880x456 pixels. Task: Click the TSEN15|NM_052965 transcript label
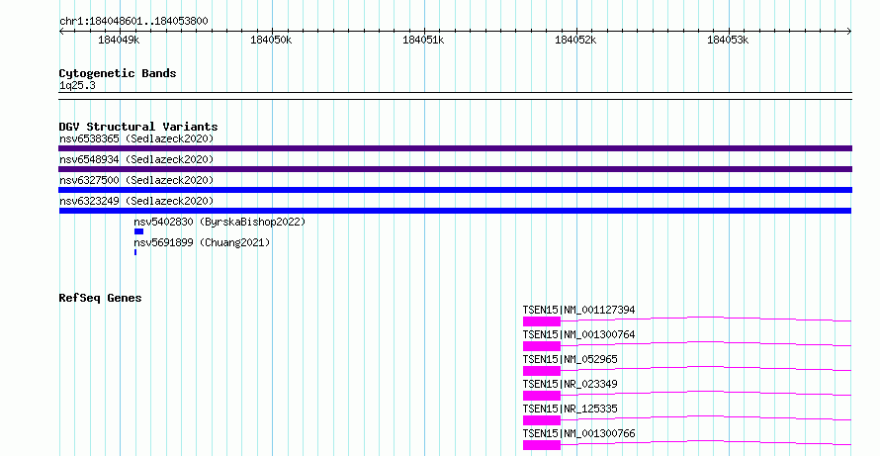(570, 359)
